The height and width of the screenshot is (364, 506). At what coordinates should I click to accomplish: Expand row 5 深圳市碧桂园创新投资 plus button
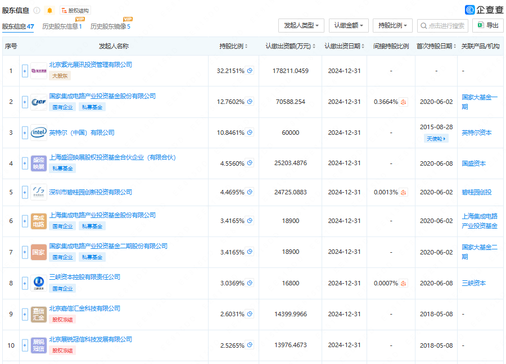coord(25,193)
